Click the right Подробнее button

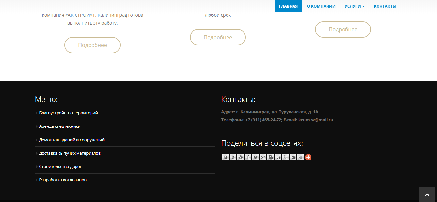pos(343,29)
